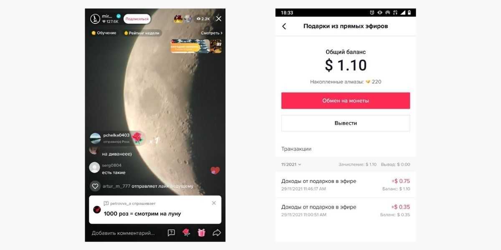The image size is (501, 250).
Task: Go back with the left chevron
Action: 284,26
